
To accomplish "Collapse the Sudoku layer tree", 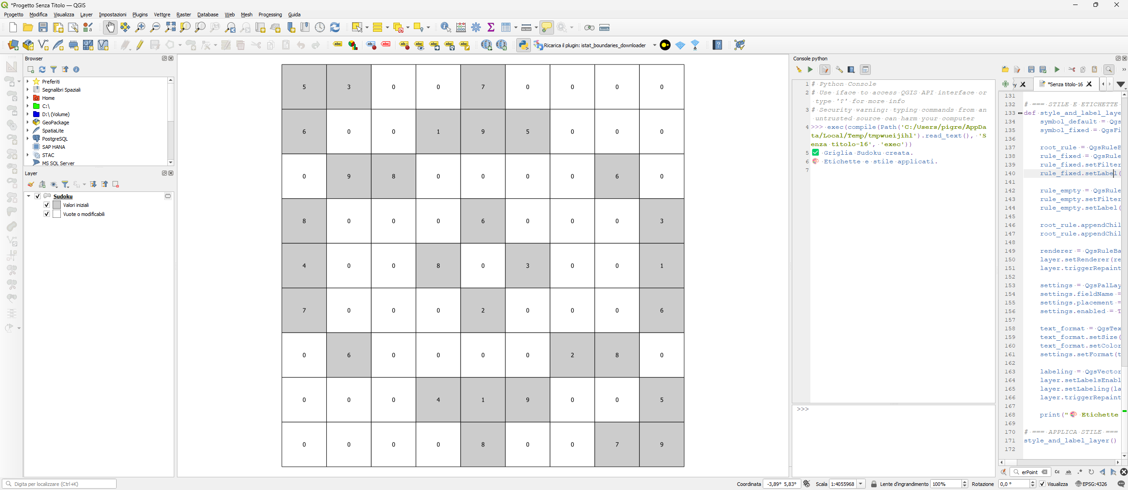I will pos(29,196).
